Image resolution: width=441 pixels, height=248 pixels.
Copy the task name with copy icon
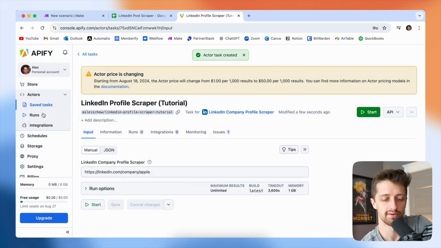coord(178,112)
